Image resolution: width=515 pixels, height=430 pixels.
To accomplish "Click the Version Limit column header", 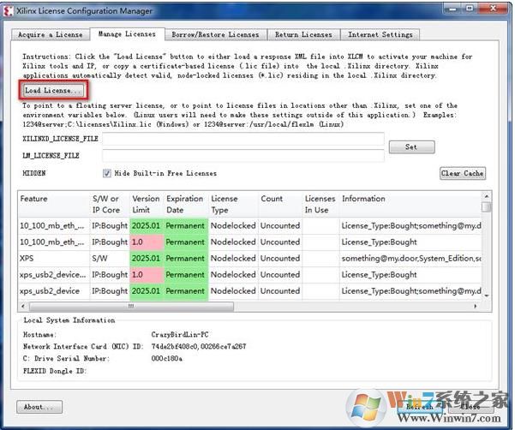I will tap(147, 204).
